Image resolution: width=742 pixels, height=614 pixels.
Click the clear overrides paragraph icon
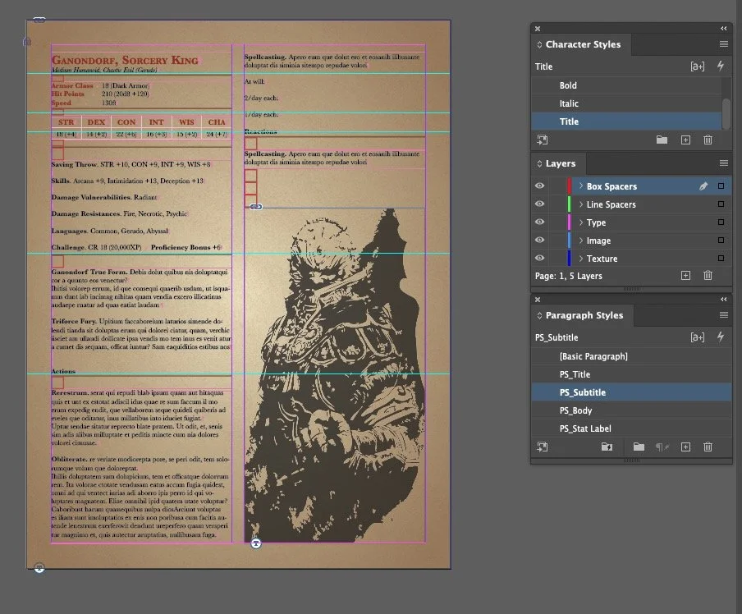pos(662,447)
